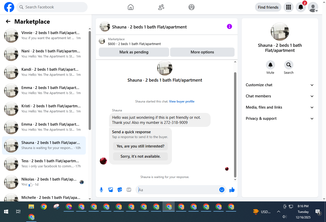The height and width of the screenshot is (222, 326).
Task: Open the account profile menu
Action: tap(313, 7)
